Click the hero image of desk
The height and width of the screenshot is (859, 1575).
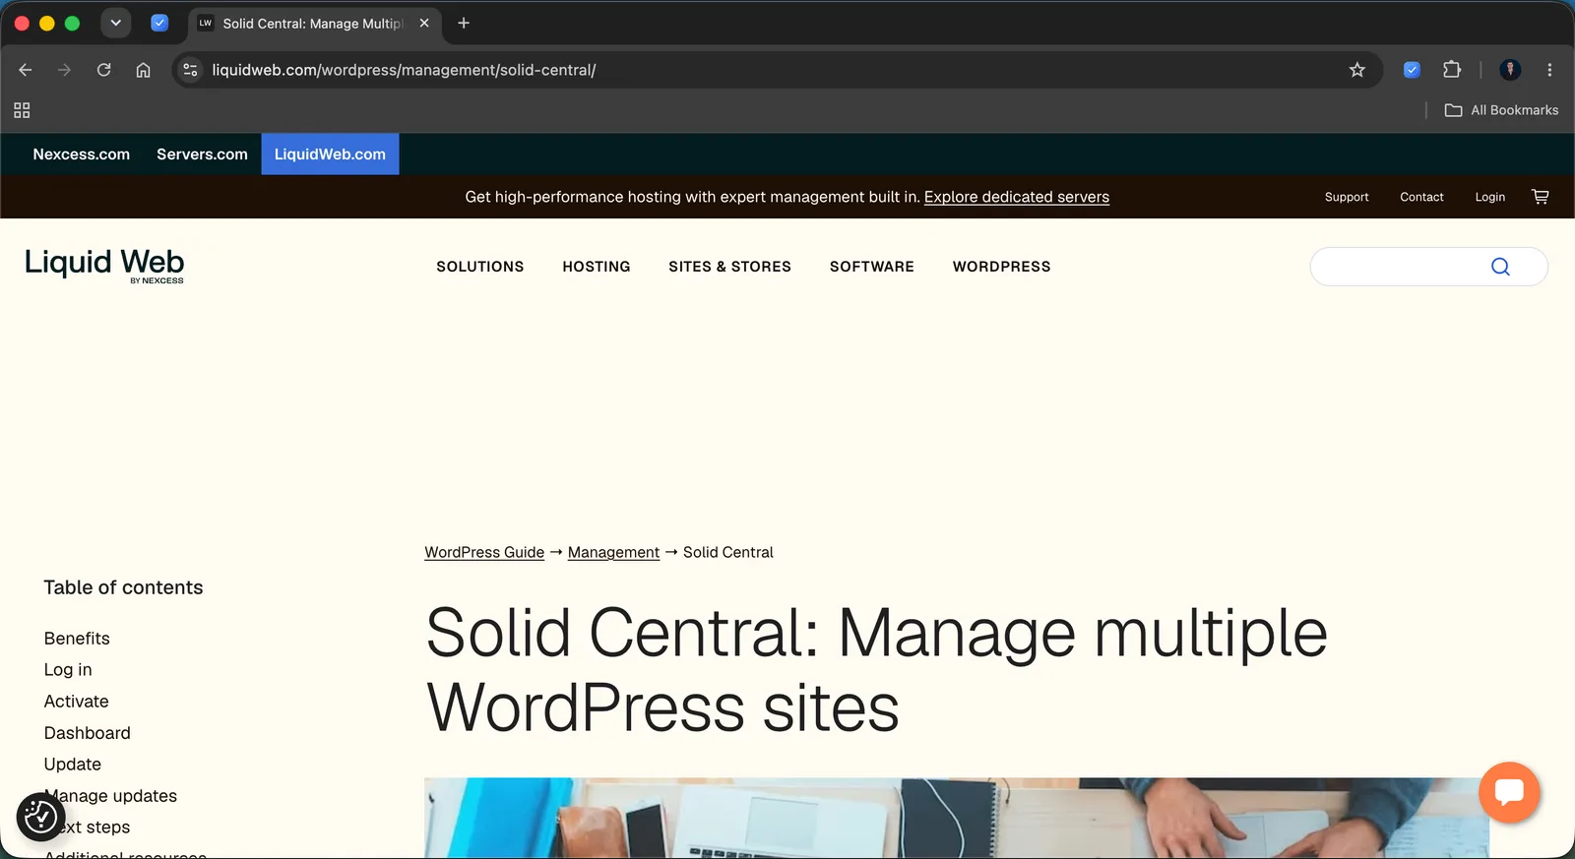pos(957,818)
